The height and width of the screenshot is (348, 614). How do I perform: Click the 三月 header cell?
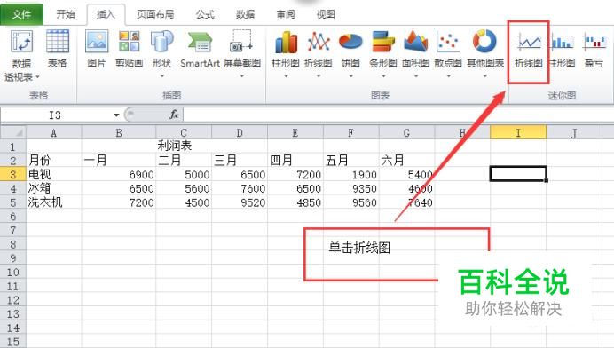(x=240, y=160)
